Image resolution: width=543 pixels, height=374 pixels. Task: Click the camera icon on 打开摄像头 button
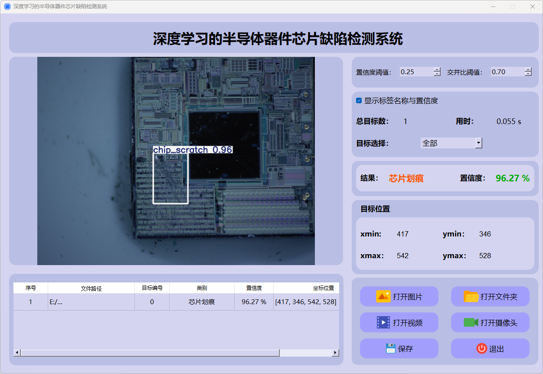click(x=471, y=322)
